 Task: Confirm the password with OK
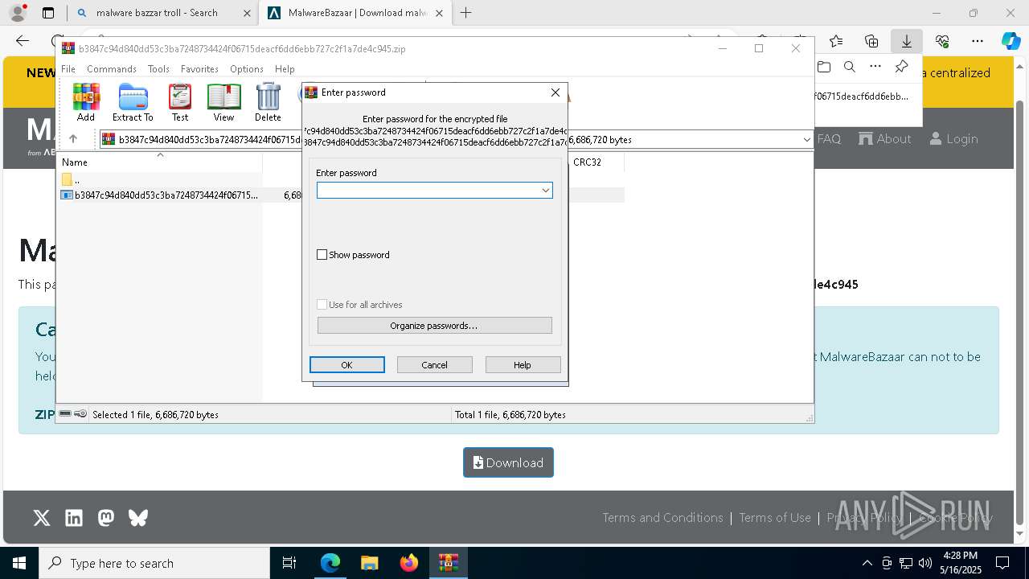(347, 365)
